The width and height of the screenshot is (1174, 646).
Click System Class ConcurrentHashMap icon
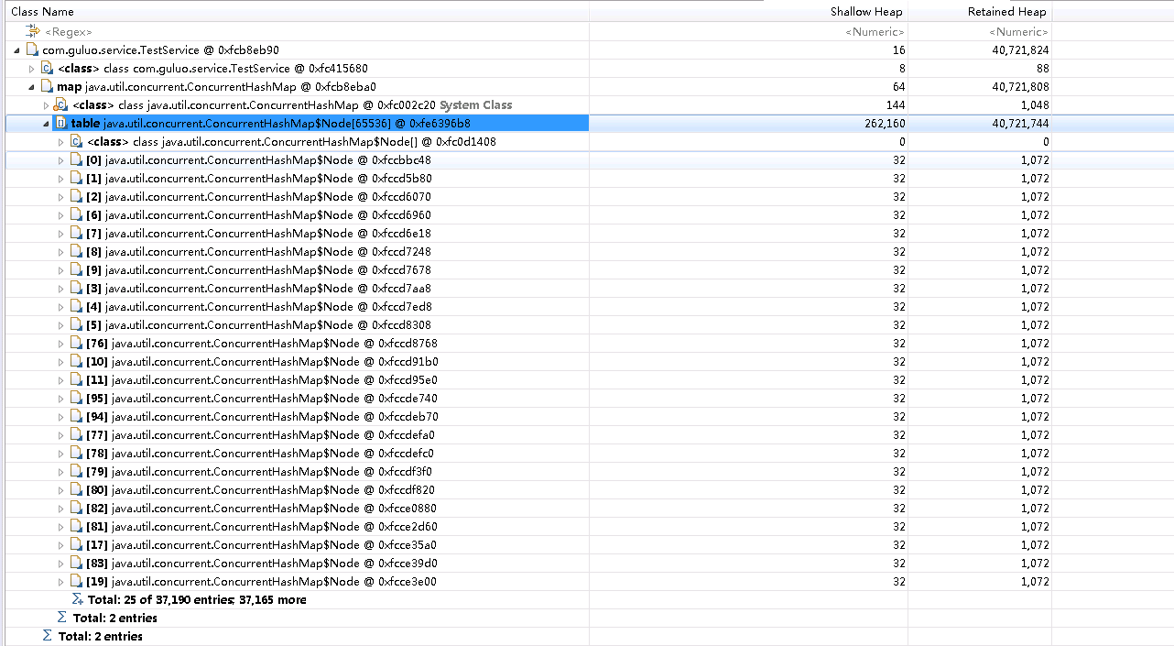pos(62,105)
